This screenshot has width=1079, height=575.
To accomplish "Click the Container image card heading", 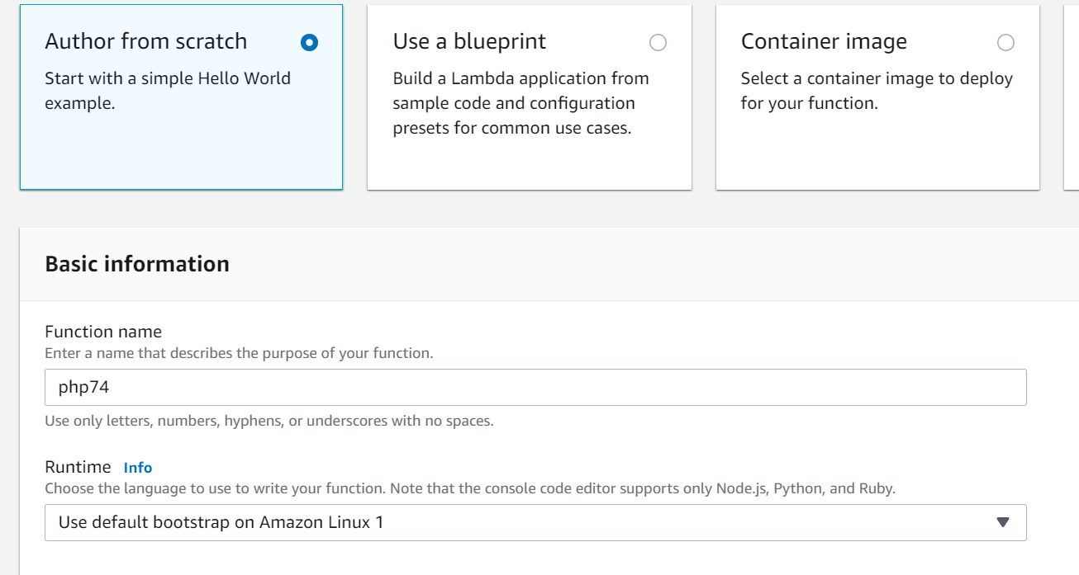I will (x=824, y=41).
